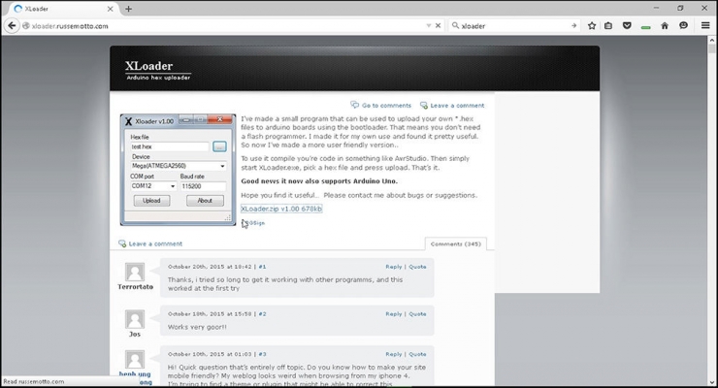Open permalink #3 of the comment
The height and width of the screenshot is (388, 718).
pos(262,354)
